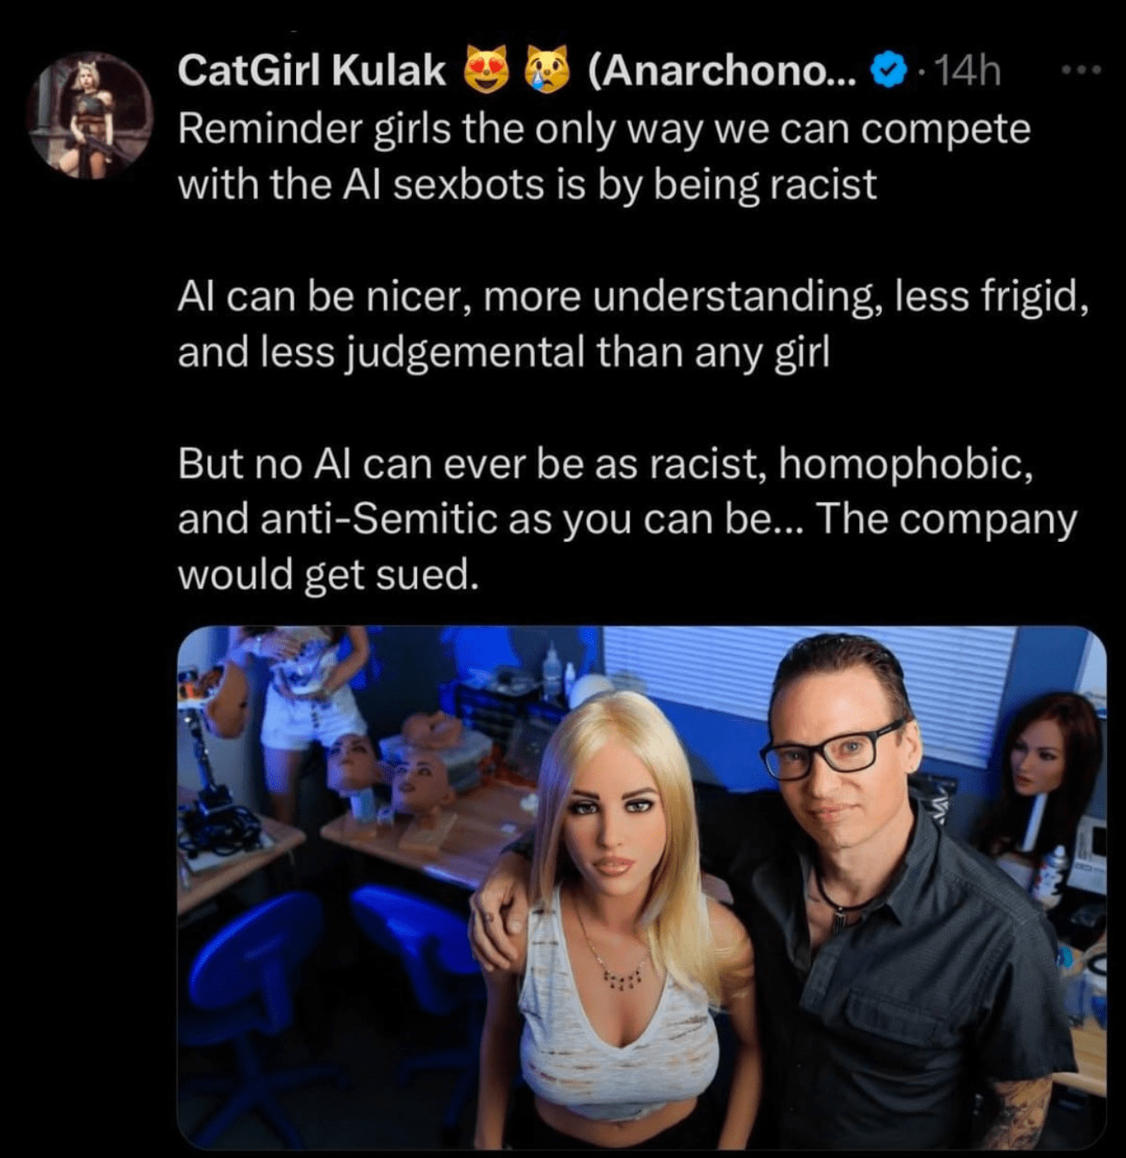Screen dimensions: 1126x1158
Task: Click the crying cat emoji in name
Action: [548, 71]
